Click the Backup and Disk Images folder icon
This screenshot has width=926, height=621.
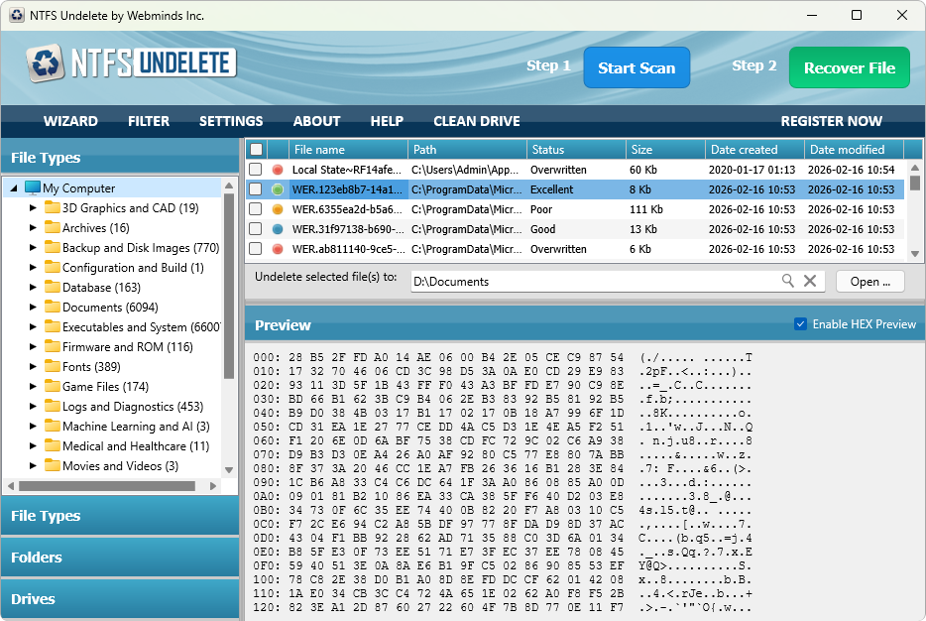point(53,247)
